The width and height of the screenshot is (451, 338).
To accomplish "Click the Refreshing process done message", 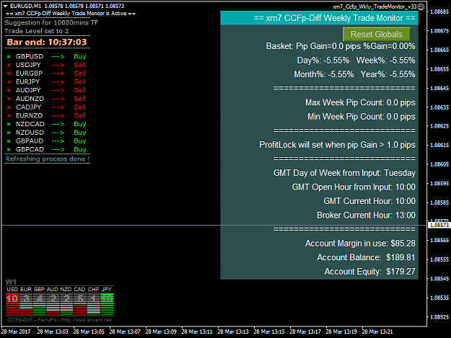I will (48, 159).
